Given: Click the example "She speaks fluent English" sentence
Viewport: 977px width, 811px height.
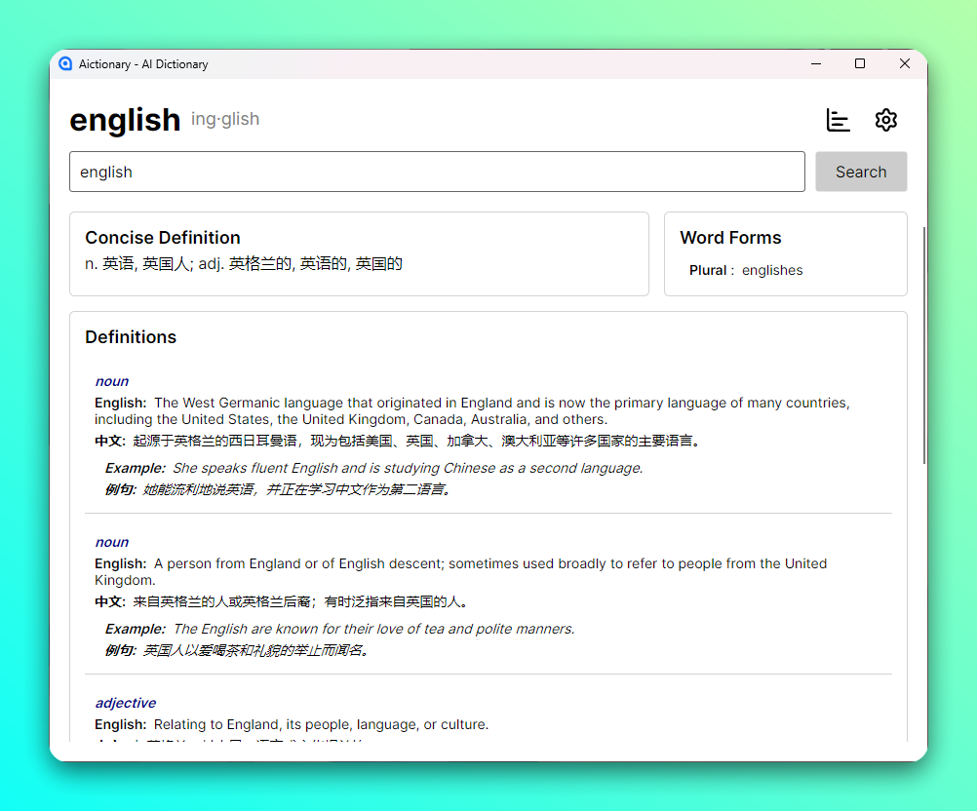Looking at the screenshot, I should pyautogui.click(x=408, y=468).
